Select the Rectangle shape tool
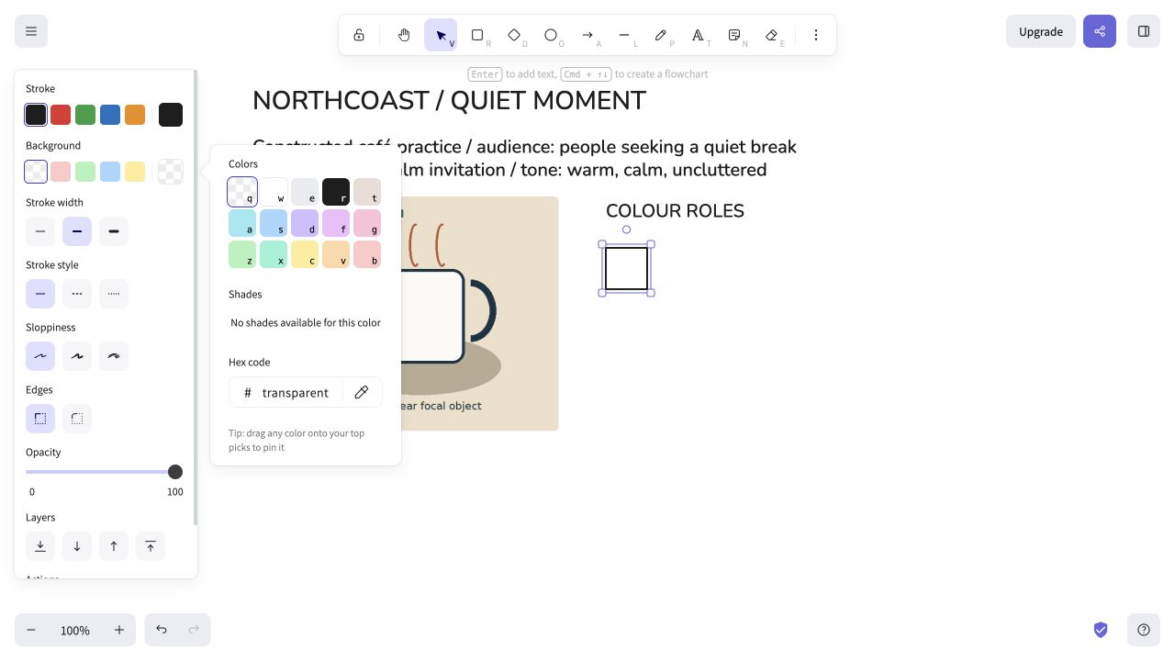This screenshot has width=1175, height=661. point(477,35)
